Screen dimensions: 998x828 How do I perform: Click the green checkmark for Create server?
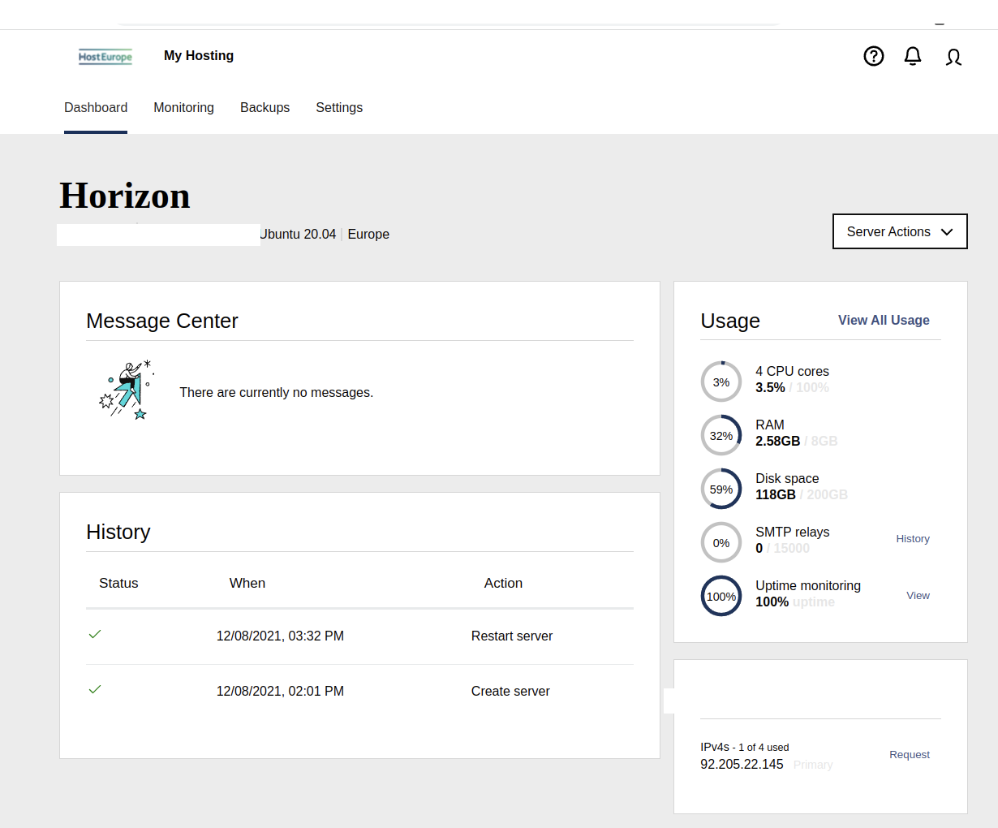click(x=95, y=689)
